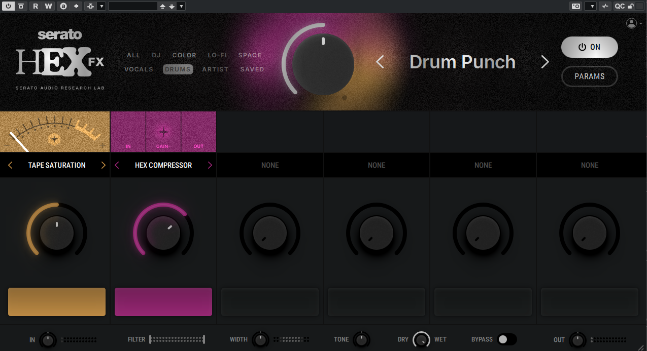Click the sixth slot's empty knob
Image resolution: width=647 pixels, height=351 pixels.
(590, 233)
